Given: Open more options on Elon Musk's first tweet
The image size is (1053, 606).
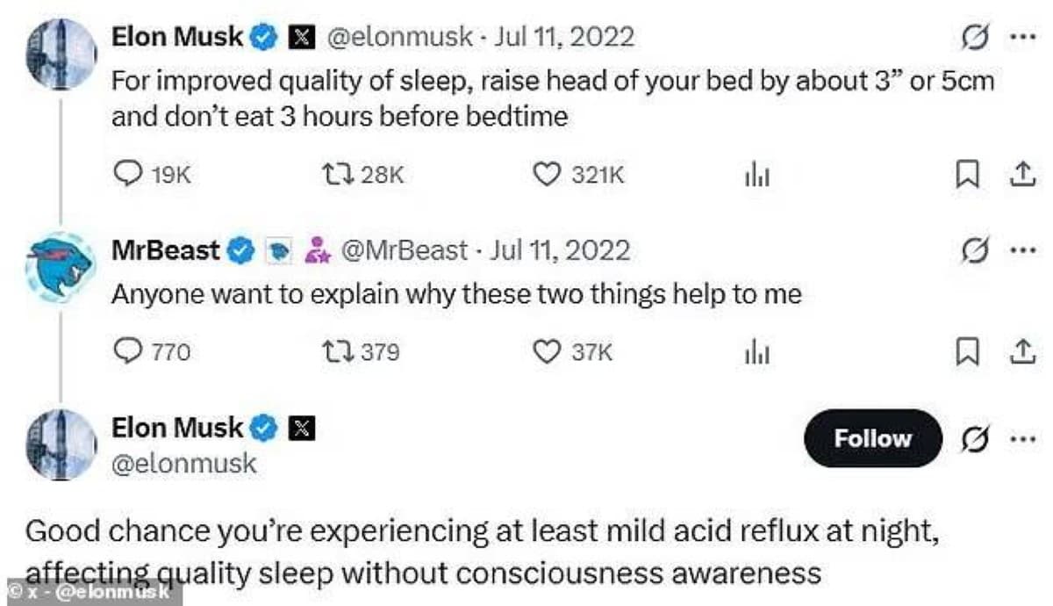Looking at the screenshot, I should [x=1019, y=39].
